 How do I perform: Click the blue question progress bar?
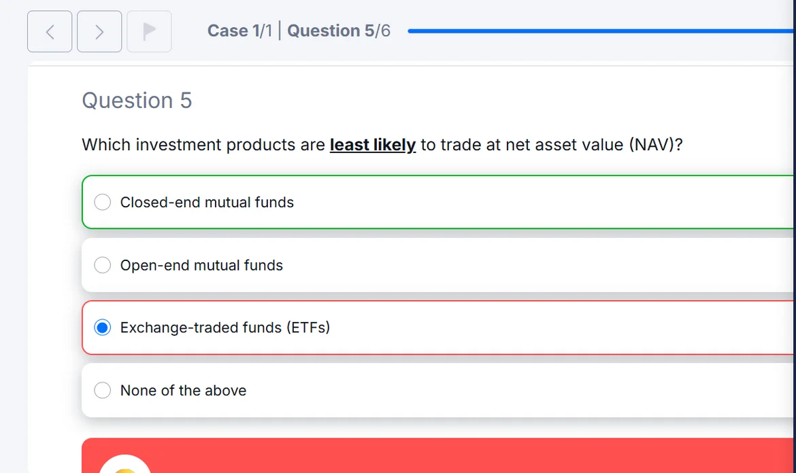[x=599, y=31]
